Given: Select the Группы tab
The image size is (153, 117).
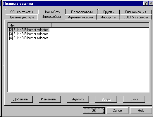Looking at the screenshot, I should tap(109, 12).
